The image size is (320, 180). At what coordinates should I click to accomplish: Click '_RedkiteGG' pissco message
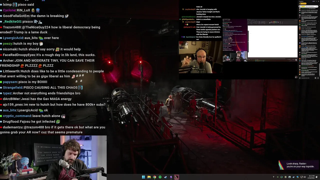coord(21,22)
